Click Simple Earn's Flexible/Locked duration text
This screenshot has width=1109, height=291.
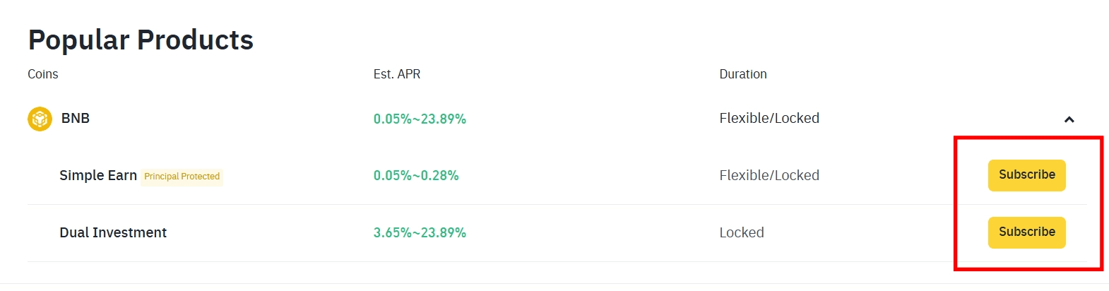tap(769, 175)
